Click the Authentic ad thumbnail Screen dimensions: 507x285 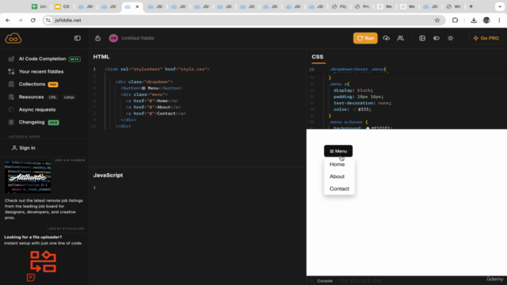(28, 177)
